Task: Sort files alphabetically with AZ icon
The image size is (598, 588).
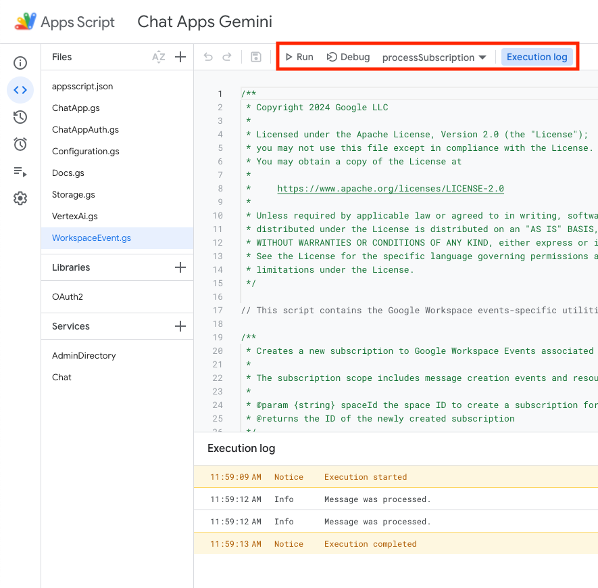Action: coord(159,58)
